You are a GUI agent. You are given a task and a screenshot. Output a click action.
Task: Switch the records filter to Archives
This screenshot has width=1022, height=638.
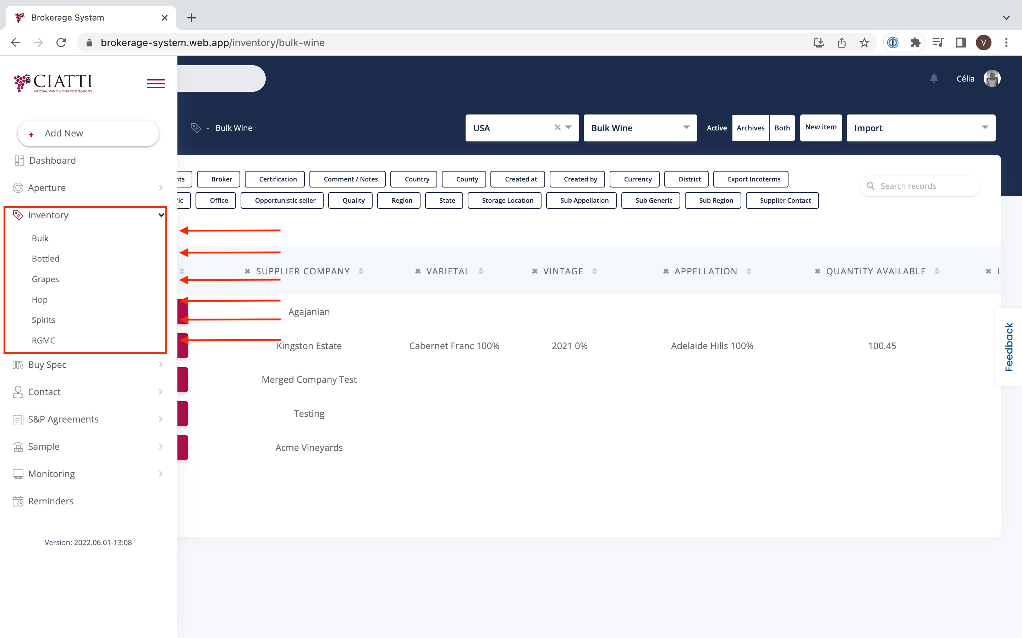point(751,128)
